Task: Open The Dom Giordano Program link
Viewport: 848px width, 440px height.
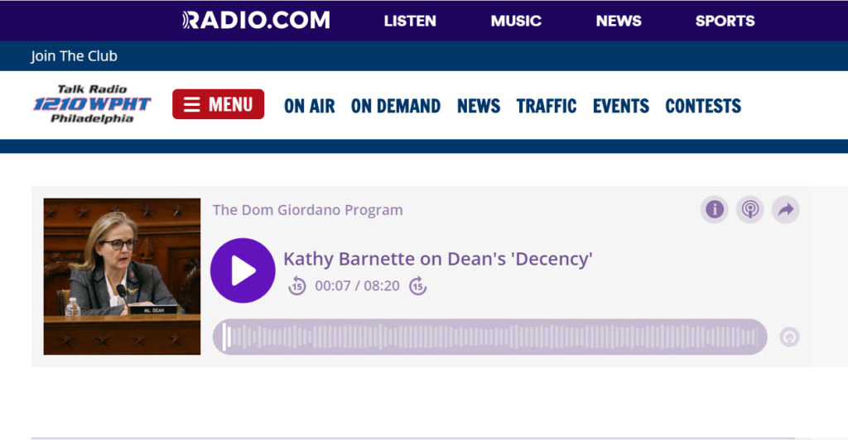Action: pos(308,210)
